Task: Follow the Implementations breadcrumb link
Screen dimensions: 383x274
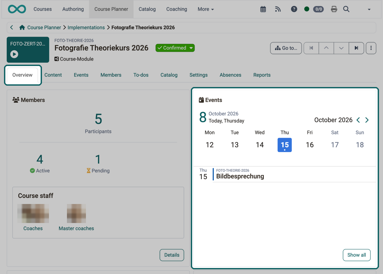Action: click(x=86, y=27)
